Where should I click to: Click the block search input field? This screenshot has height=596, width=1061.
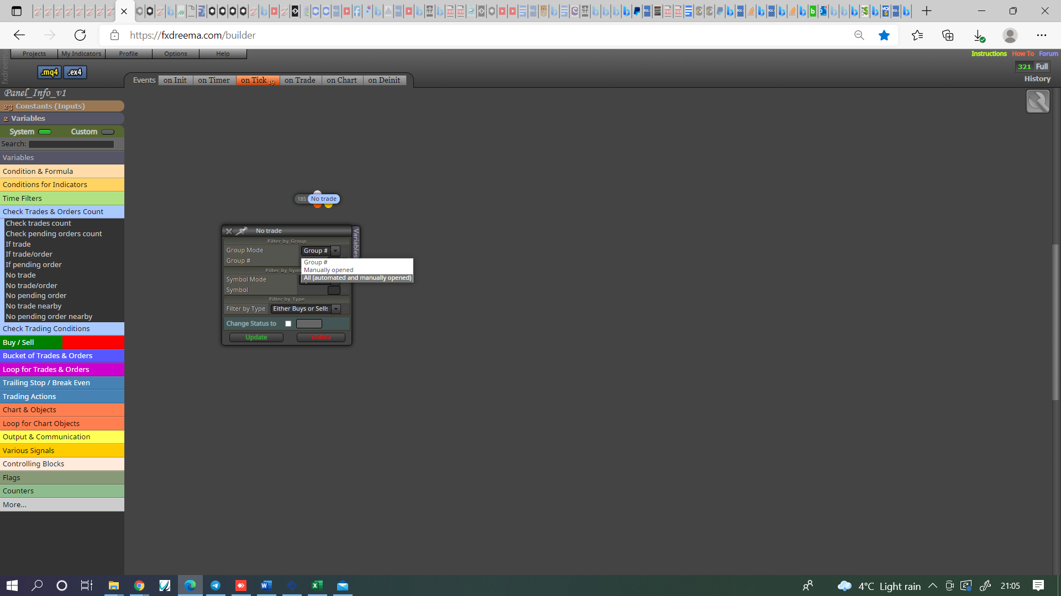[x=71, y=145]
